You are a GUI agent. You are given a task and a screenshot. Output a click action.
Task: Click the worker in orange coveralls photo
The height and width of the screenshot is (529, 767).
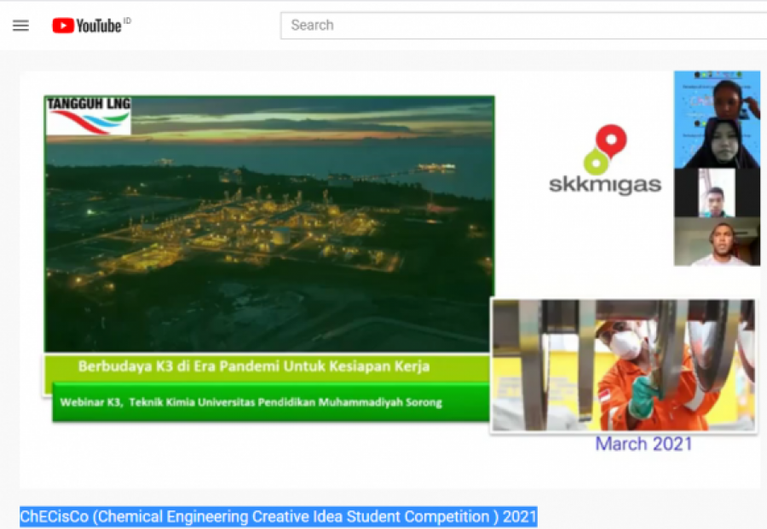coord(624,365)
